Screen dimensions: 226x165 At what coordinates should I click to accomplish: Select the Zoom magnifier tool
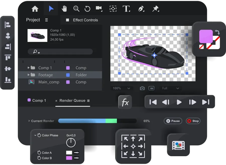76,9
